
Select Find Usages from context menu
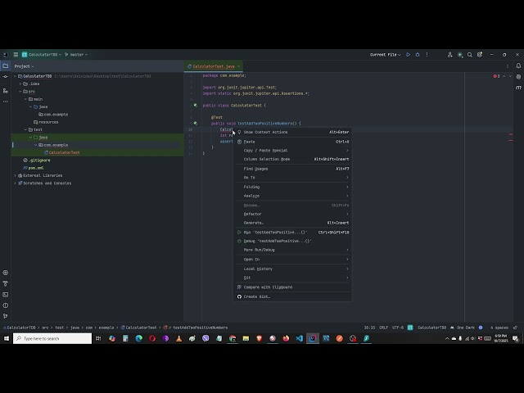293,169
